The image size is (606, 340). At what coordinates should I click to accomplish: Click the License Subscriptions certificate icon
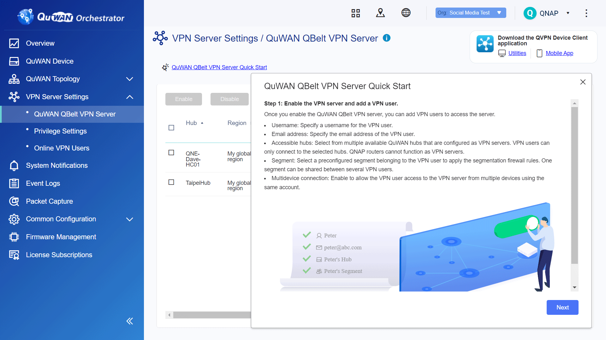coord(14,255)
